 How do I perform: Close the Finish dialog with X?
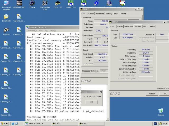coord(100,92)
